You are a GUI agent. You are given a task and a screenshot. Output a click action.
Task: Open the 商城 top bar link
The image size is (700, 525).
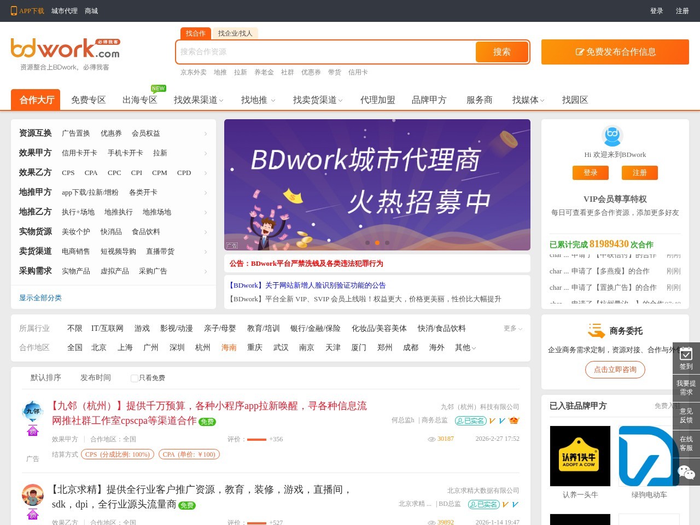click(91, 11)
